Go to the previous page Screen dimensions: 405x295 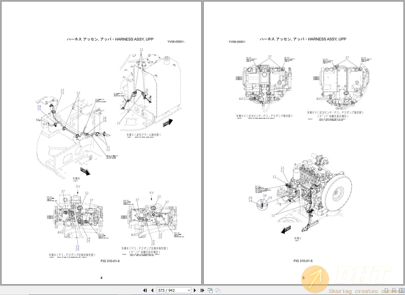click(152, 290)
